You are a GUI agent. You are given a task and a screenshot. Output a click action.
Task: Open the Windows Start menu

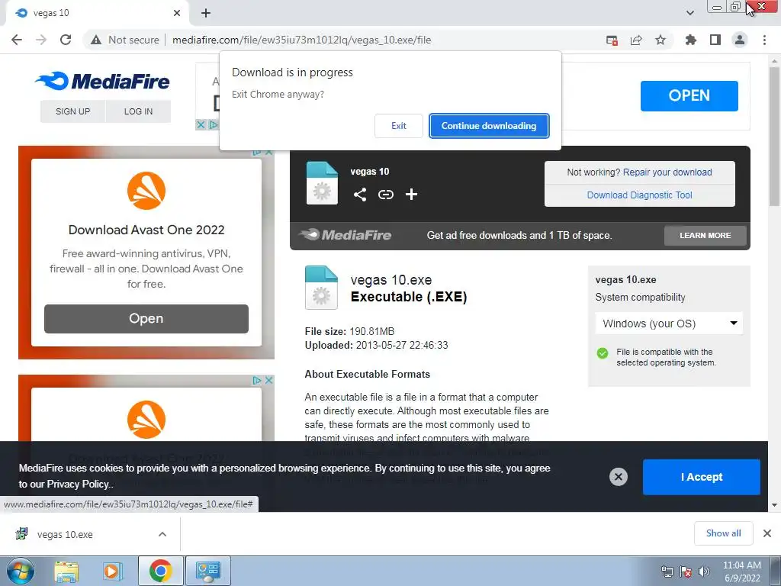20,571
